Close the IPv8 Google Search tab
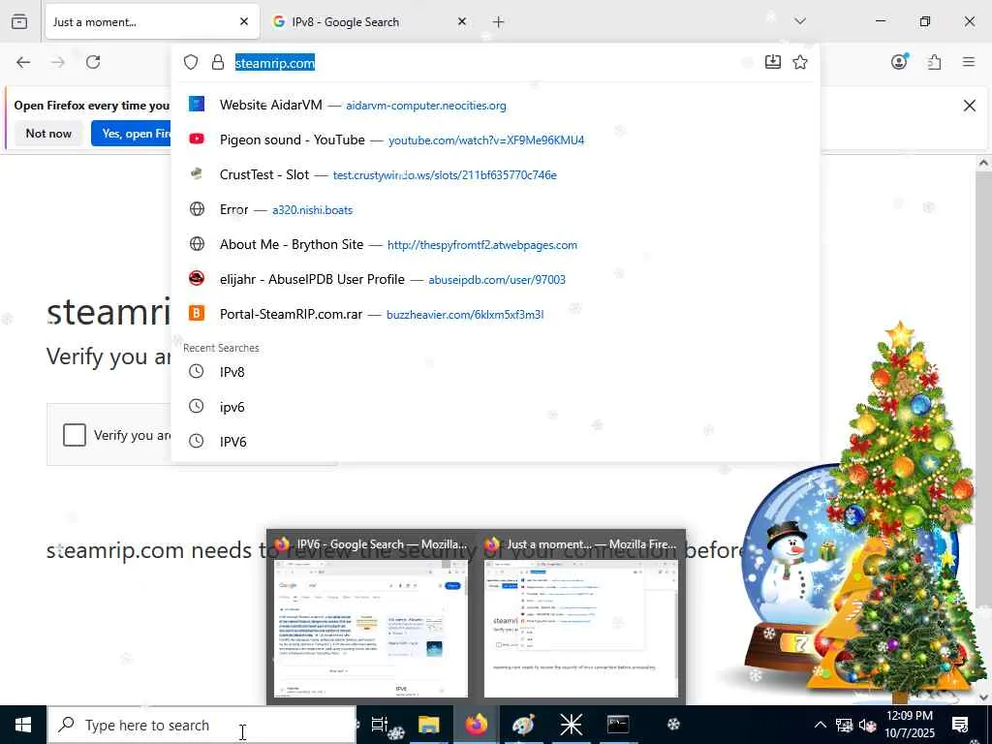This screenshot has height=744, width=992. click(462, 21)
